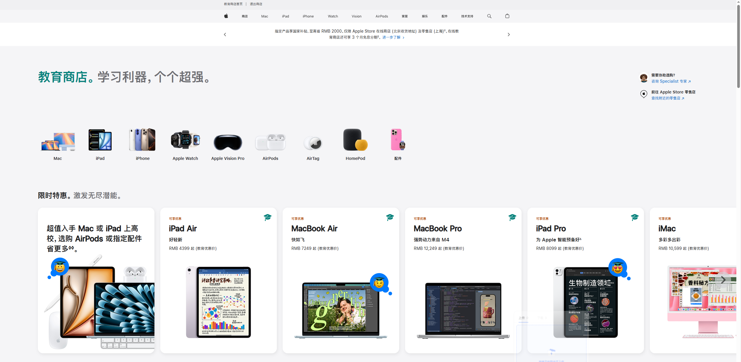741x362 pixels.
Task: Click the pink iMac product image
Action: pyautogui.click(x=702, y=301)
